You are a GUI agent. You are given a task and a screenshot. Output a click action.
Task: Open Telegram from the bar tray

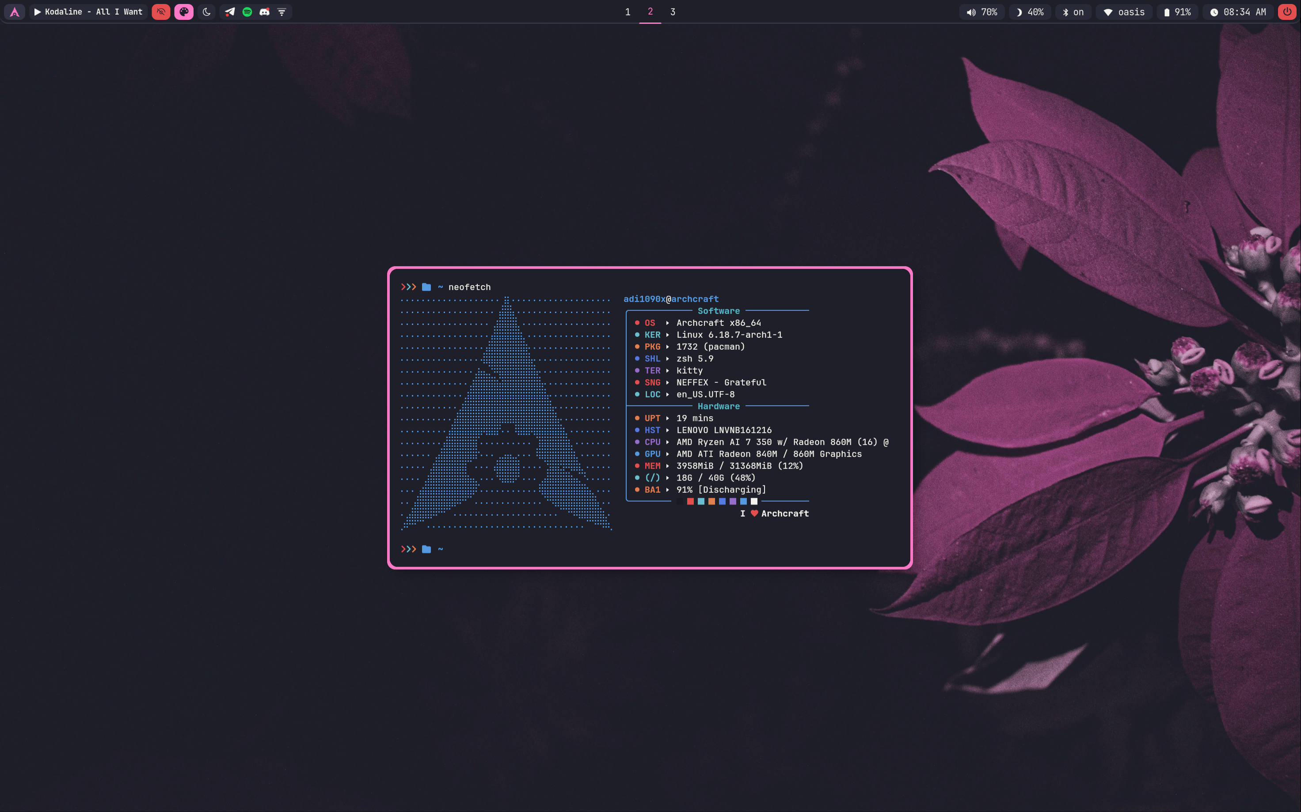pos(230,12)
